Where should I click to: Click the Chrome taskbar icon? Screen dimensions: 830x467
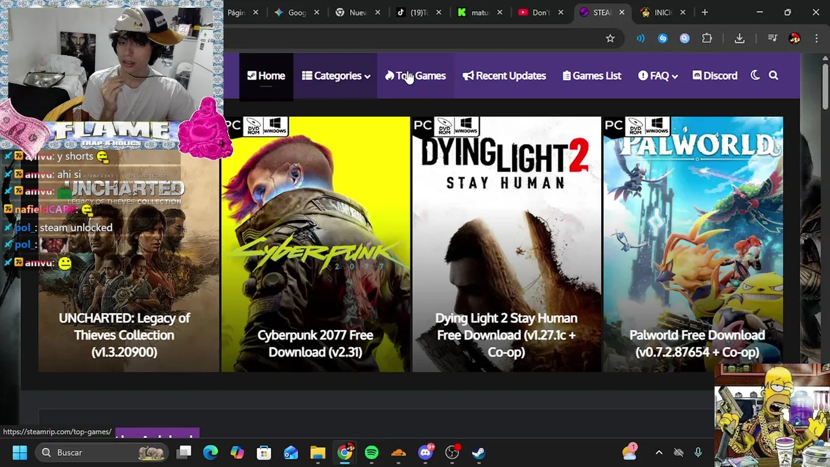345,452
